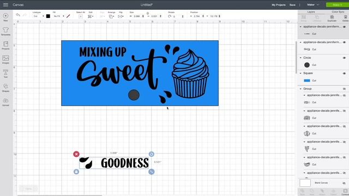The width and height of the screenshot is (349, 196).
Task: Click the layers panel vertical scrollbar
Action: click(296, 58)
